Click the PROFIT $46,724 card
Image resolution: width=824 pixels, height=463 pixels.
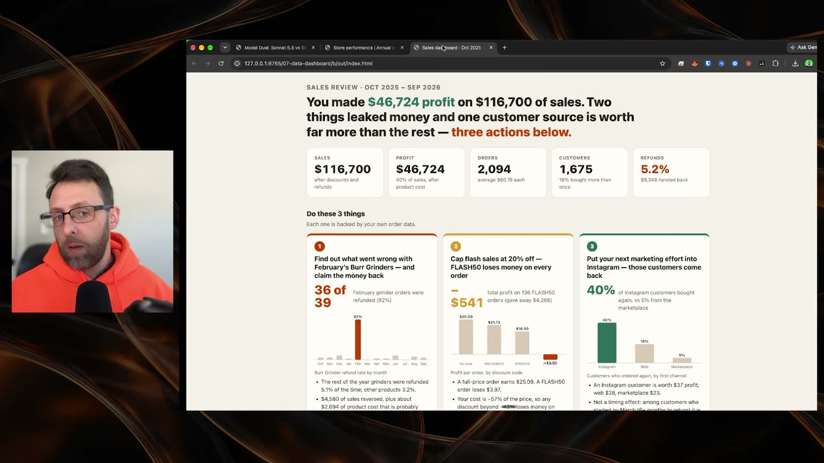click(426, 172)
